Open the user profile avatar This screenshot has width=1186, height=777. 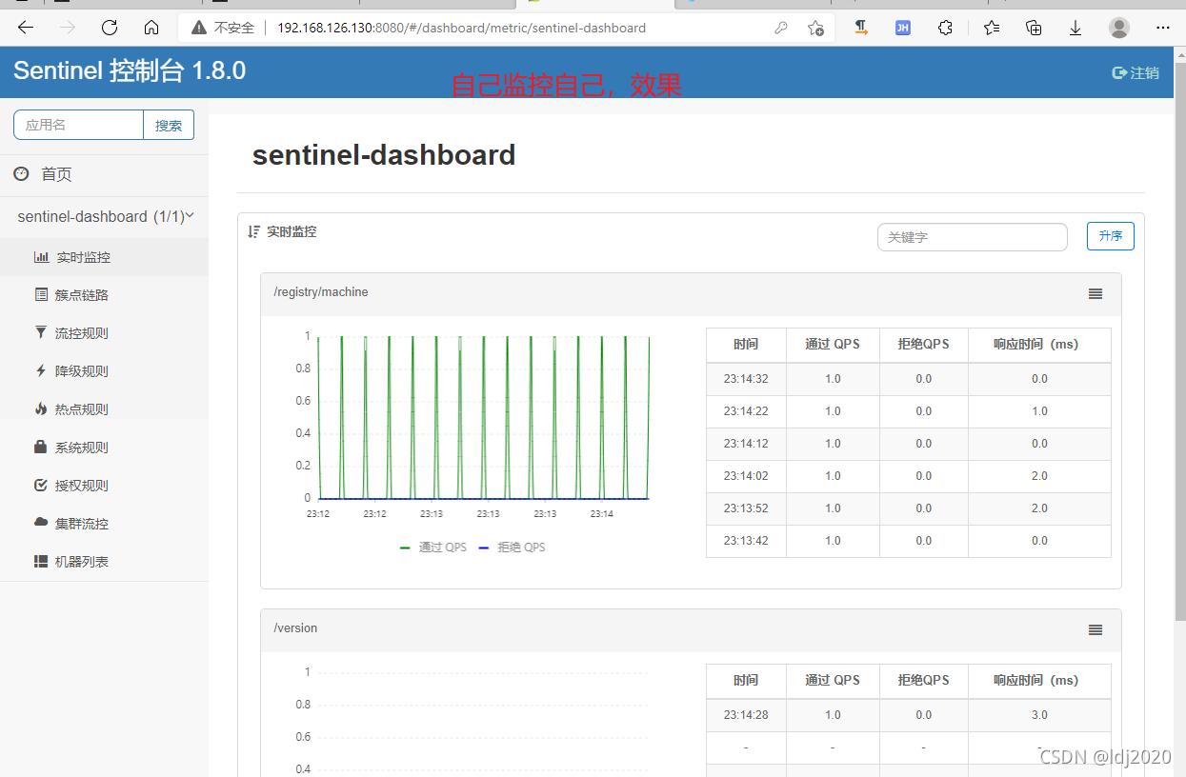click(1119, 28)
